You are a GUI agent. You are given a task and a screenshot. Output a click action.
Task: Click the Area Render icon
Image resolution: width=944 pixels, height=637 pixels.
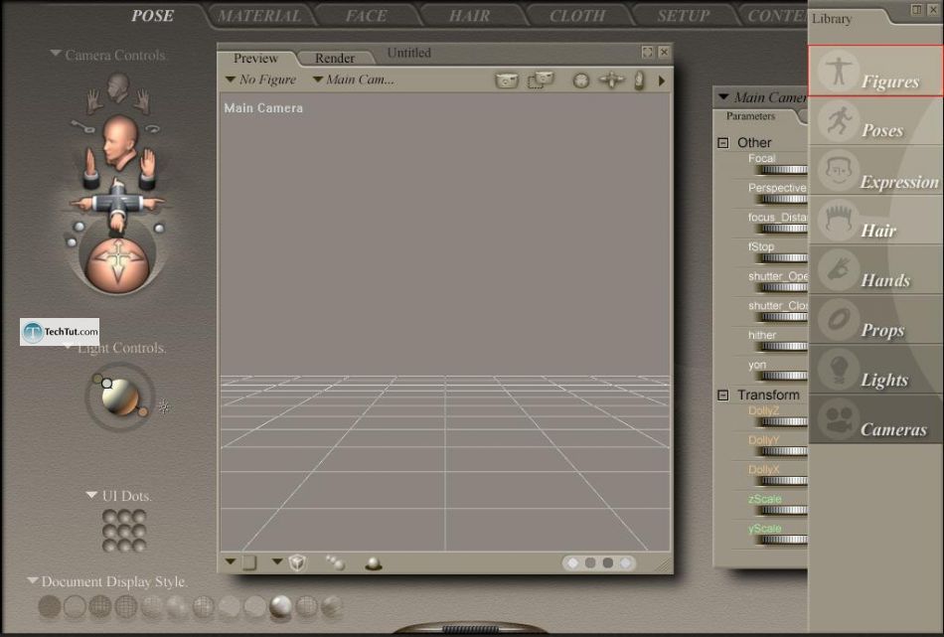(540, 80)
